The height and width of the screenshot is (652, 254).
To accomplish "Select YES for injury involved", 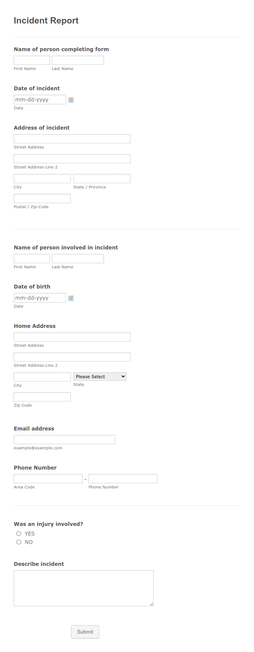I will 19,534.
